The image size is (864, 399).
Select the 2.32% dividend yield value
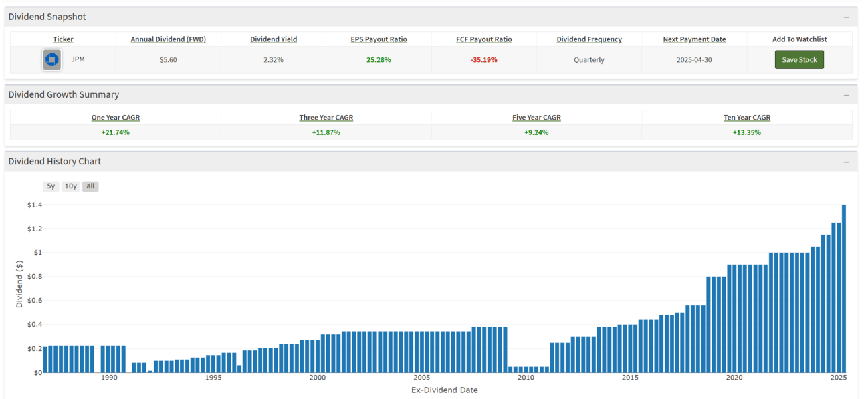point(274,60)
